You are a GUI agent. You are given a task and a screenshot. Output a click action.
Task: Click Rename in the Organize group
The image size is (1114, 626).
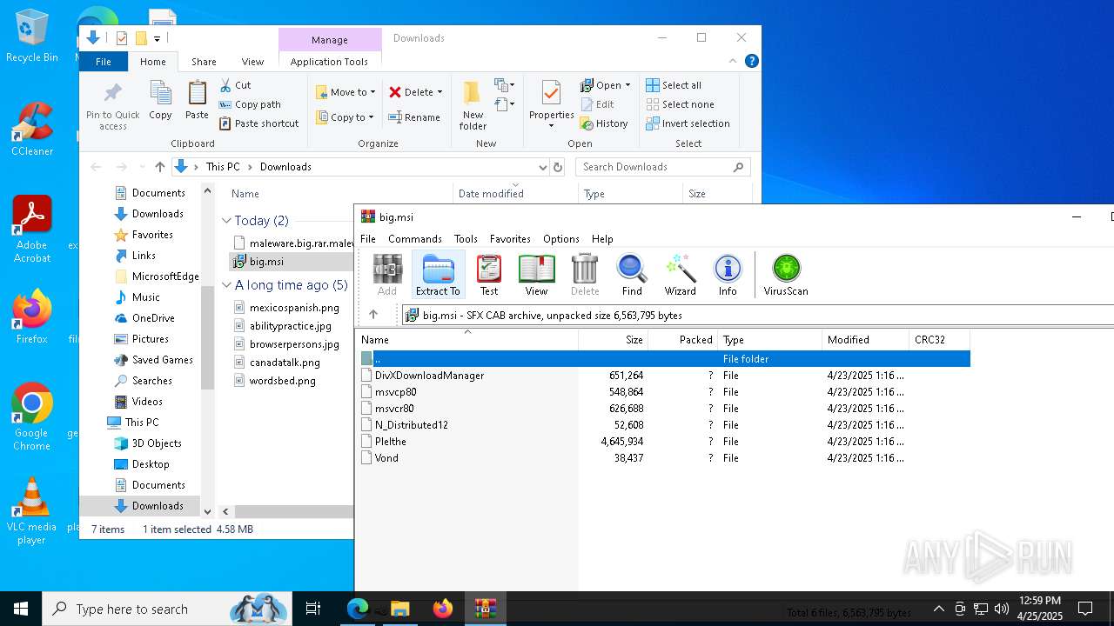414,117
